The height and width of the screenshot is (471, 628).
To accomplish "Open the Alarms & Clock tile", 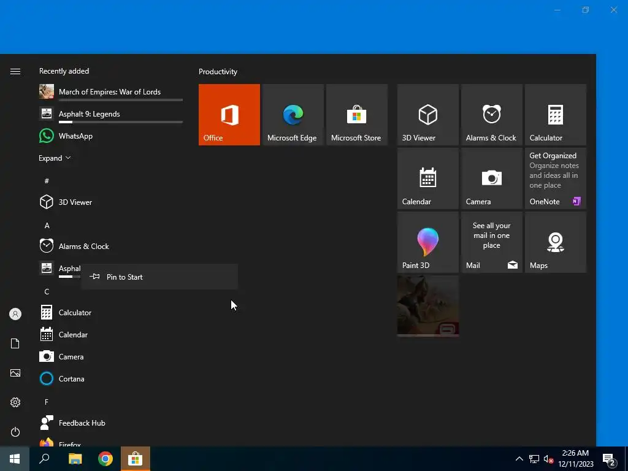I will [x=491, y=115].
